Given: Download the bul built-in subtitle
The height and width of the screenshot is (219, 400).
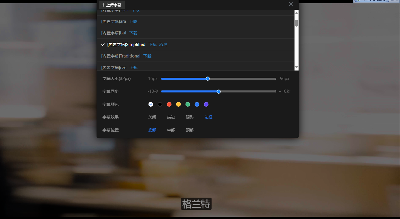Looking at the screenshot, I should (x=133, y=33).
